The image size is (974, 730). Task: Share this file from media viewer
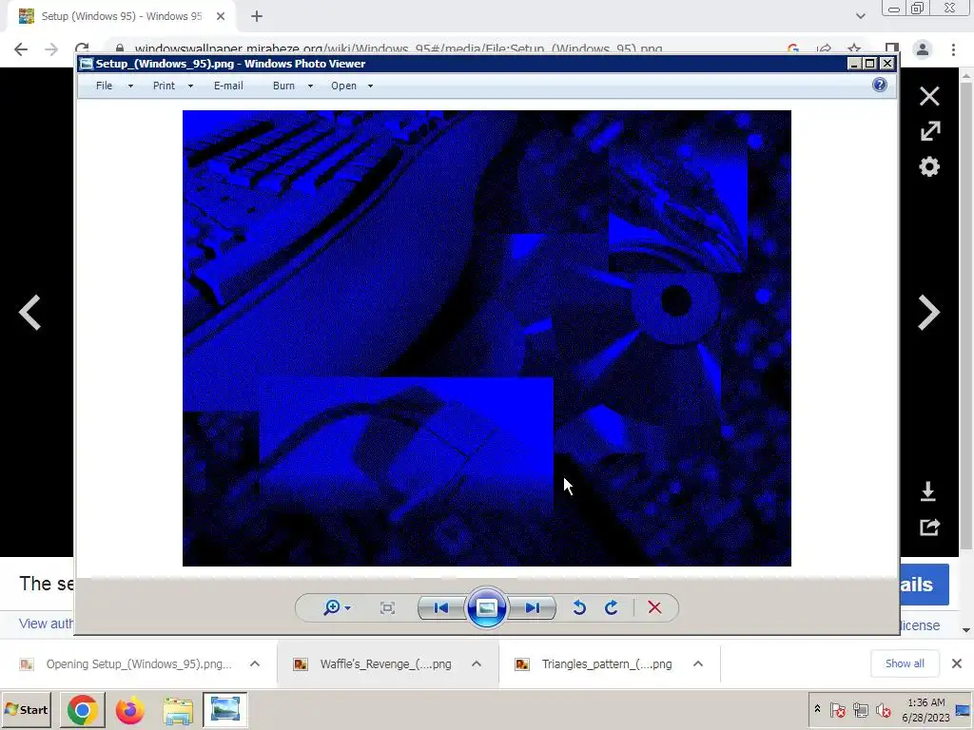point(930,527)
